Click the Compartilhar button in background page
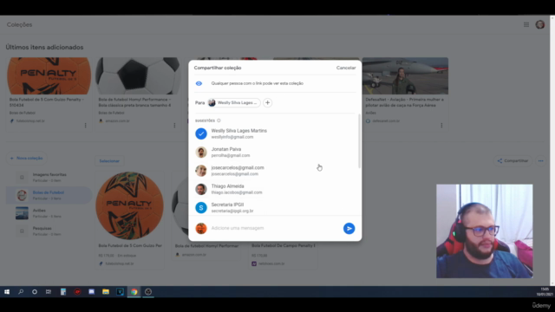Screen dimensions: 555x312 [x=513, y=161]
